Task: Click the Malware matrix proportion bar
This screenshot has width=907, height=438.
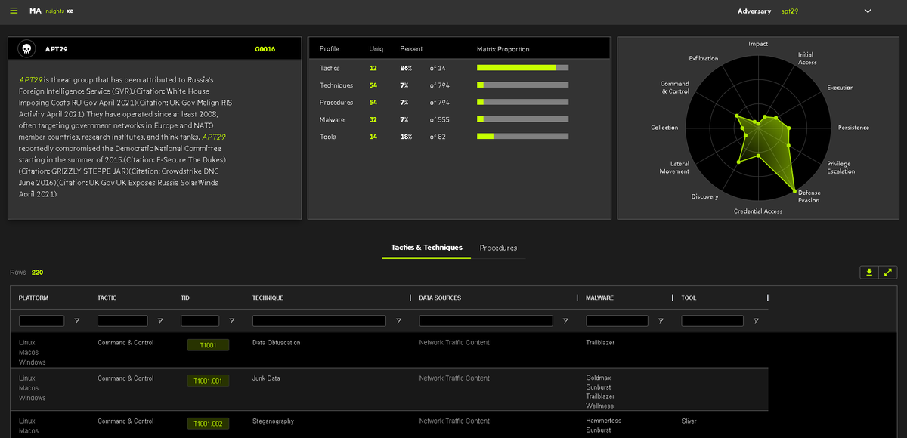Action: point(523,119)
